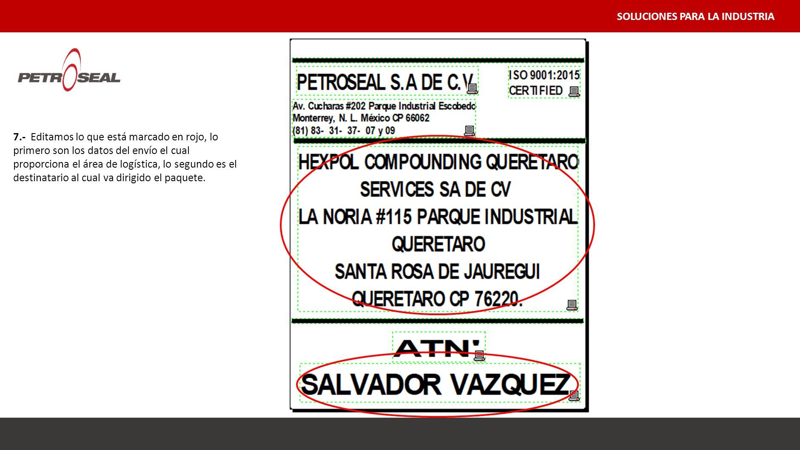The height and width of the screenshot is (450, 800).
Task: Click the SANTA ROSA DE JAUREGUI line
Action: coord(437,271)
